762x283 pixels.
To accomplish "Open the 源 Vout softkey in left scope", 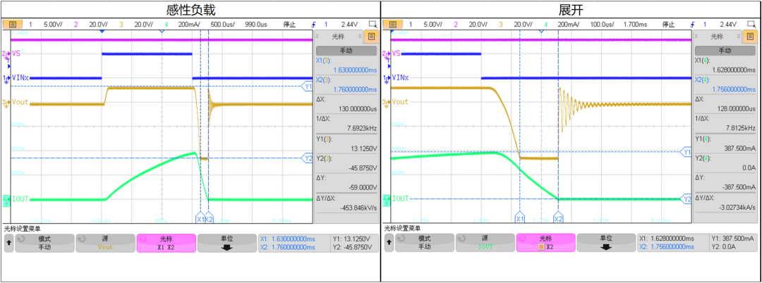I will pos(105,243).
